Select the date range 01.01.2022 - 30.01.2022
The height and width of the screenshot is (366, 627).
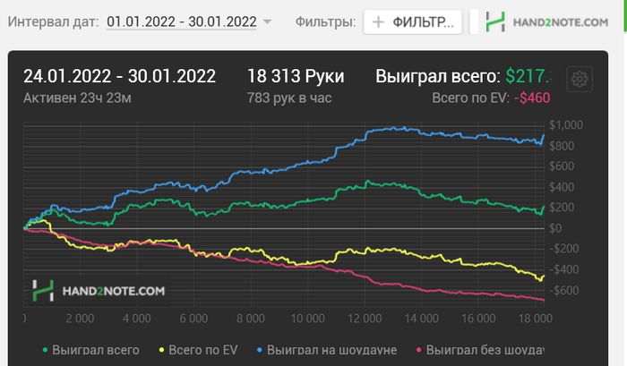182,21
